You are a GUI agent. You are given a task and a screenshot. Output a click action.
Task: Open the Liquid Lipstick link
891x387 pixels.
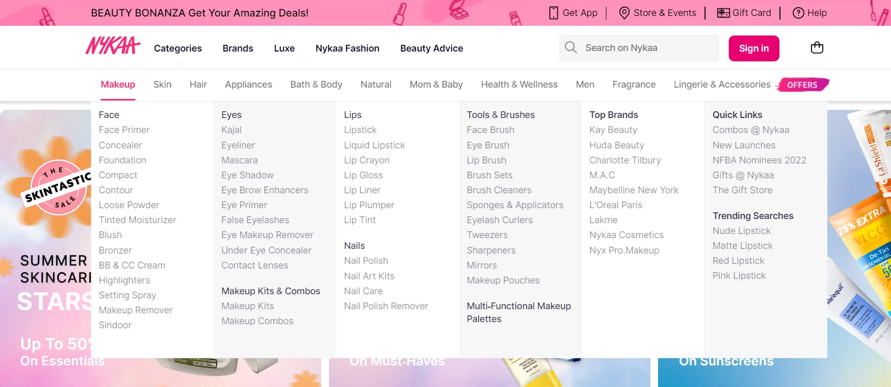[374, 145]
